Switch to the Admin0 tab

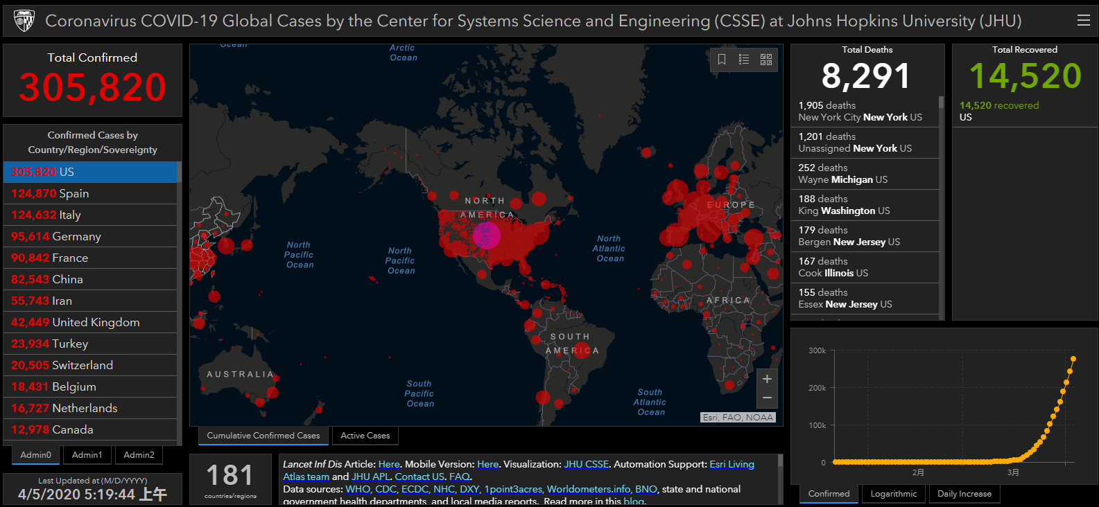[35, 455]
